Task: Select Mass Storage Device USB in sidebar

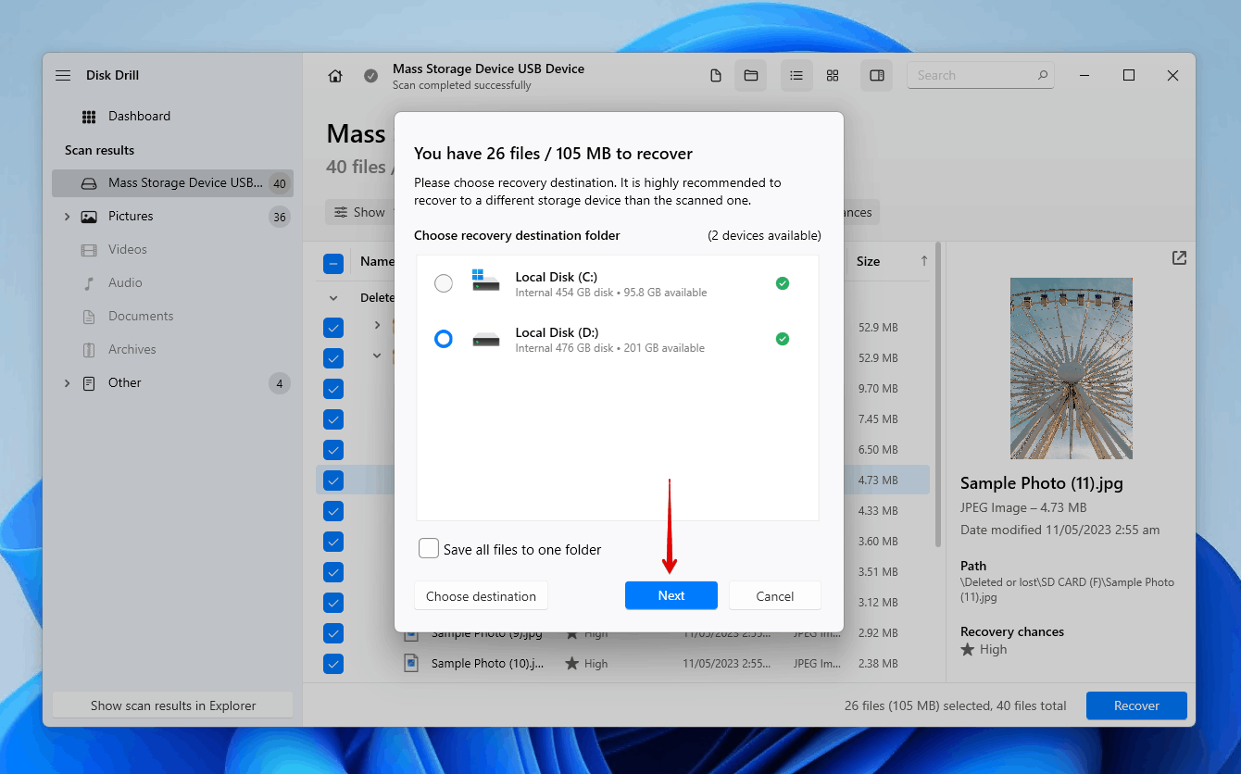Action: pyautogui.click(x=172, y=183)
